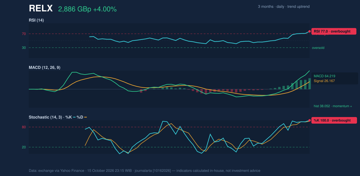Click the cyan %K legend swatch

point(74,117)
